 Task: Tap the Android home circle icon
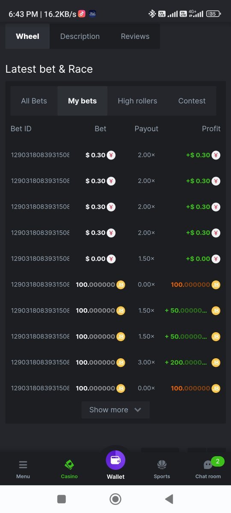click(115, 499)
